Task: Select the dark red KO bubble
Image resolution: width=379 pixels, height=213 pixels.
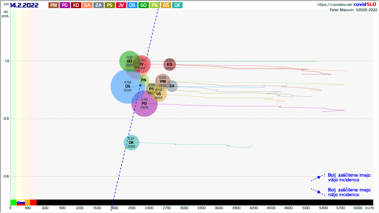Action: pos(170,64)
